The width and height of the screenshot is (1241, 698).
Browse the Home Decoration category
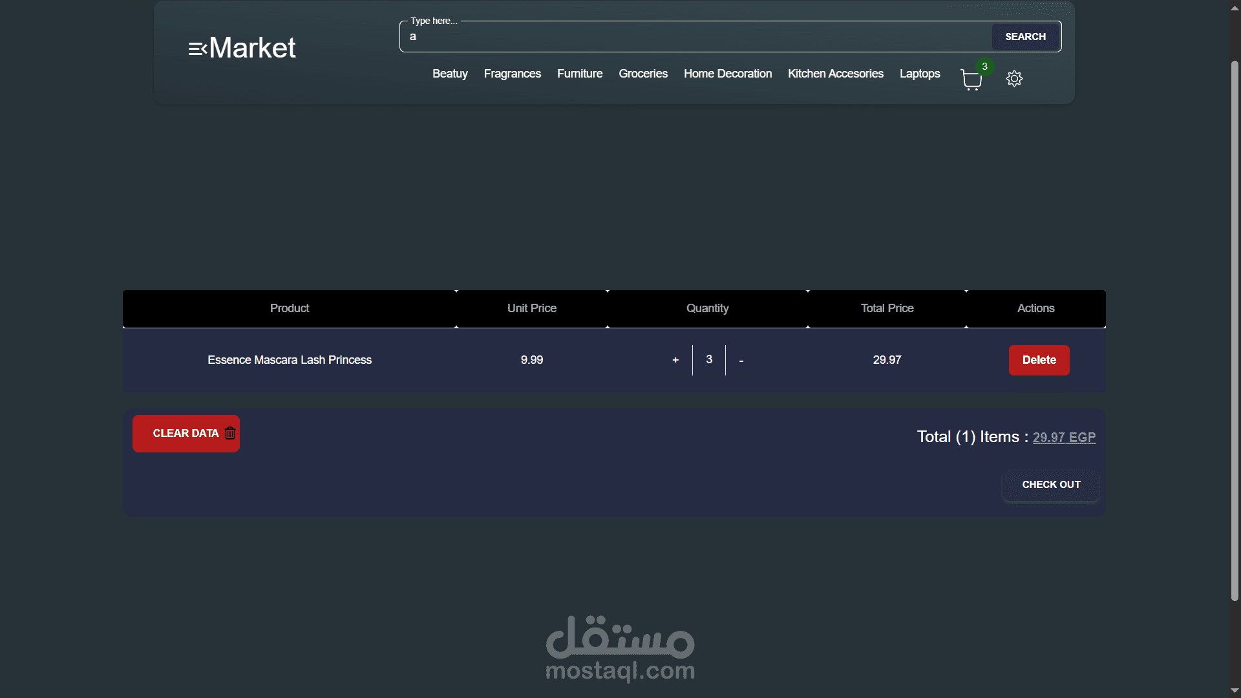(x=728, y=74)
